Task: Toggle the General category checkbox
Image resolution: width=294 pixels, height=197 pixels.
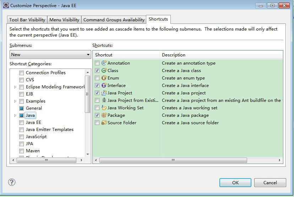Action: click(22, 108)
